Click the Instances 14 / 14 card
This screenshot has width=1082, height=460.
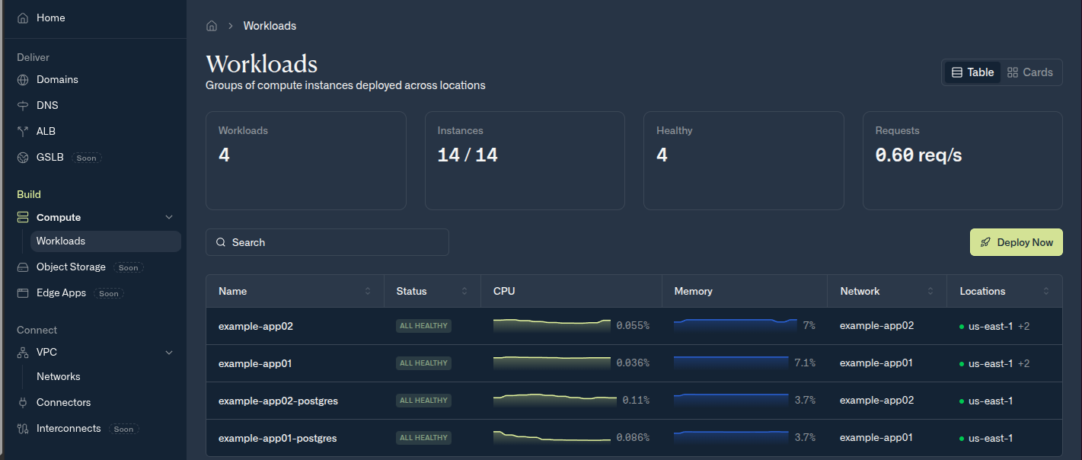coord(525,161)
